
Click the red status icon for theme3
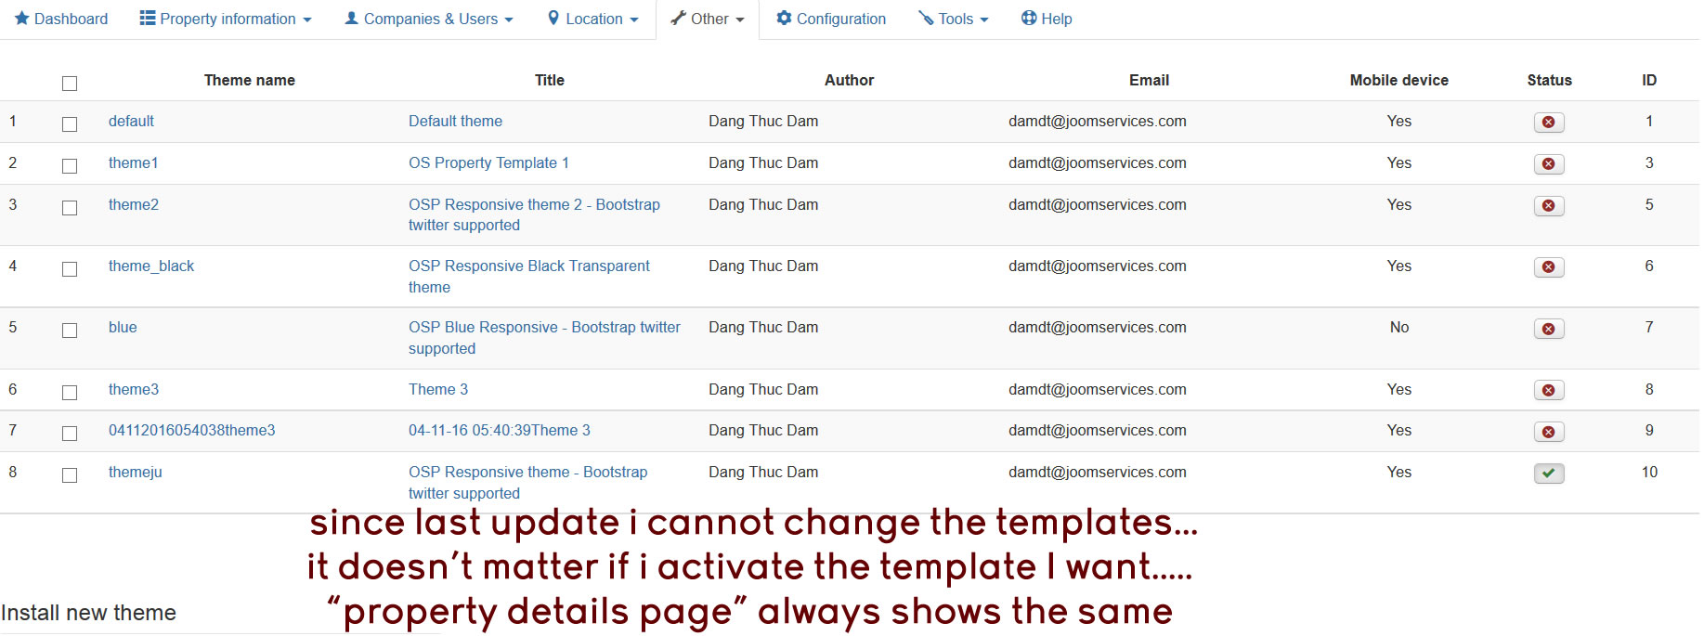(1548, 391)
